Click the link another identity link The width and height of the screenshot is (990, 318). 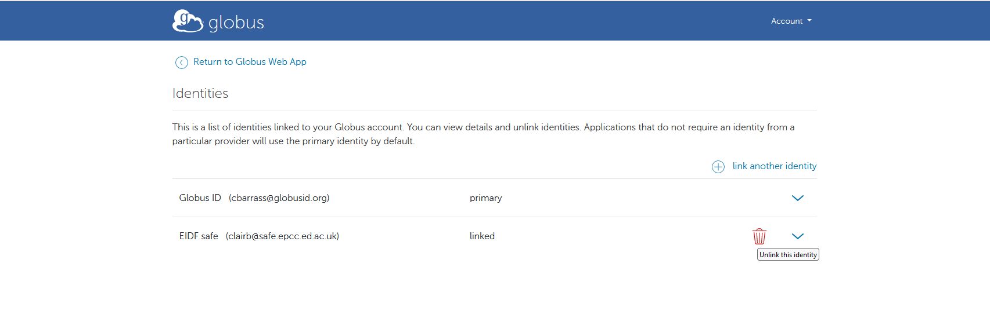pyautogui.click(x=774, y=166)
